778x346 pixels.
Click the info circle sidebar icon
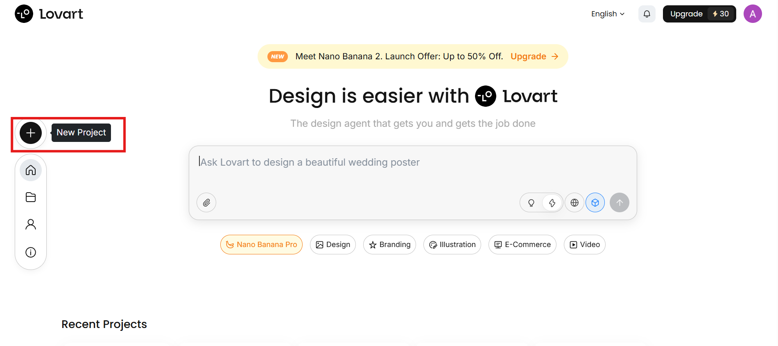point(31,252)
